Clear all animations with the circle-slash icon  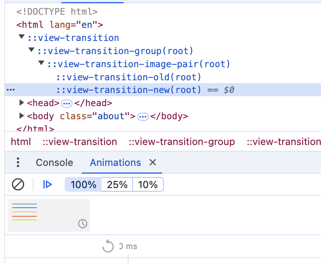(x=18, y=185)
